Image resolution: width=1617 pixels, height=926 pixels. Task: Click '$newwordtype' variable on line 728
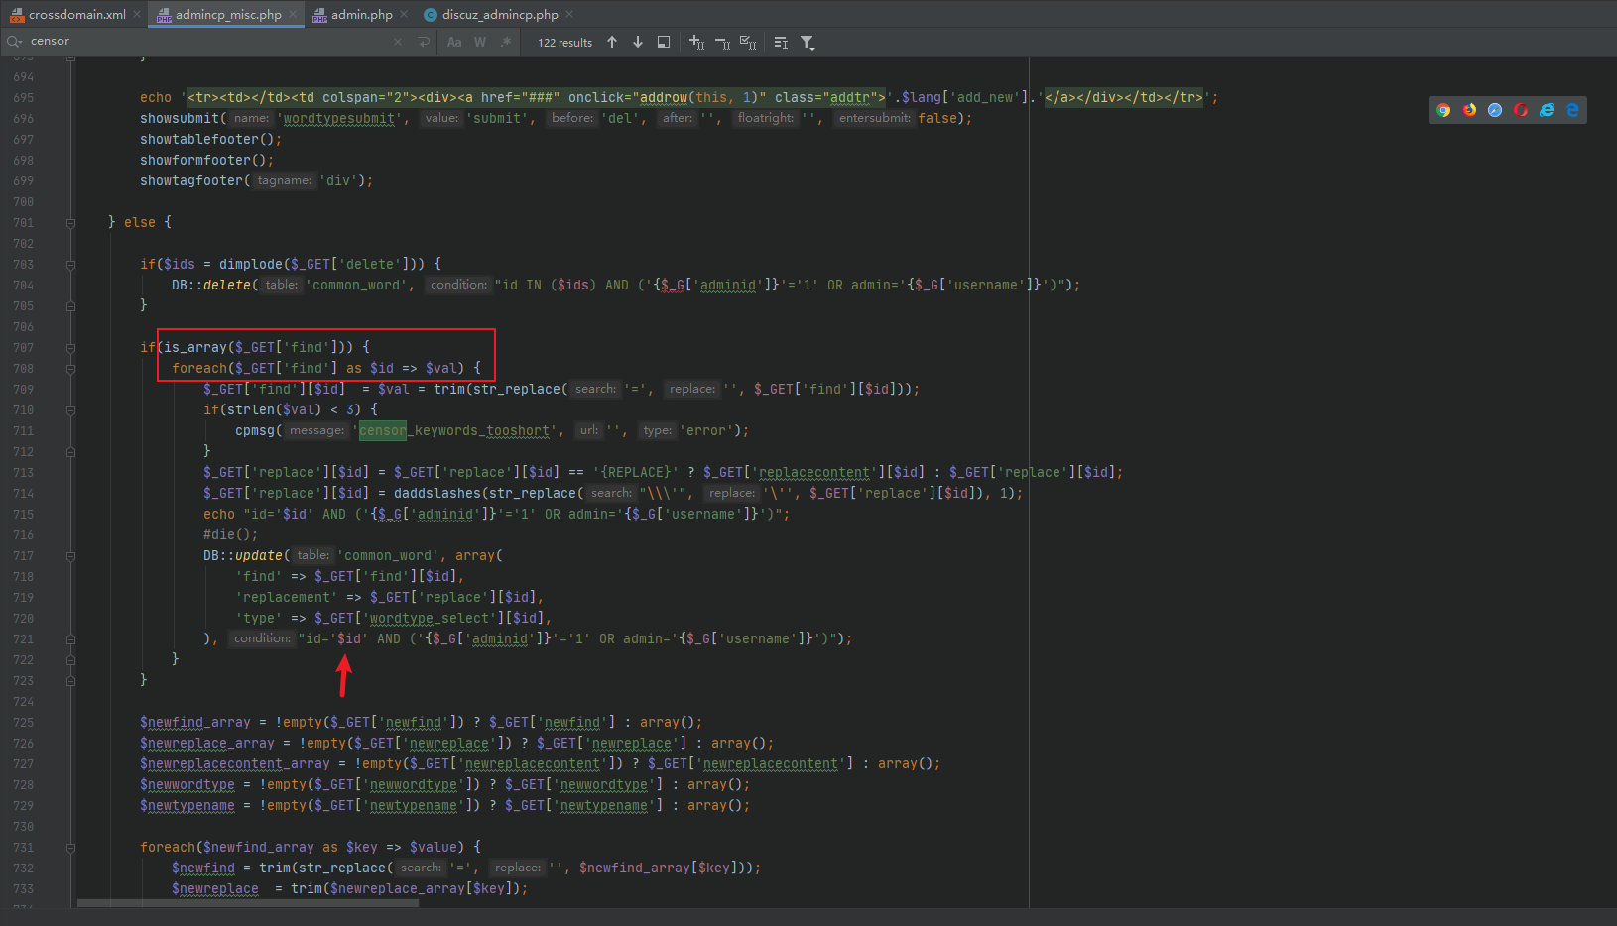(x=187, y=785)
